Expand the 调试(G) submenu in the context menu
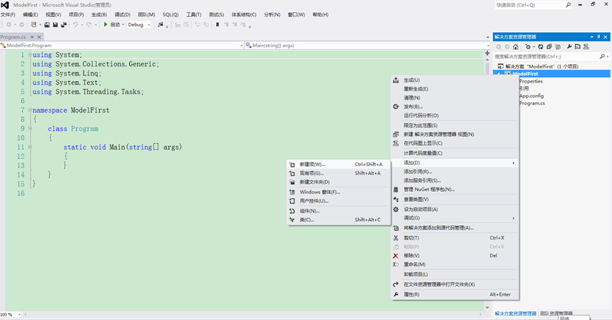 pyautogui.click(x=454, y=218)
